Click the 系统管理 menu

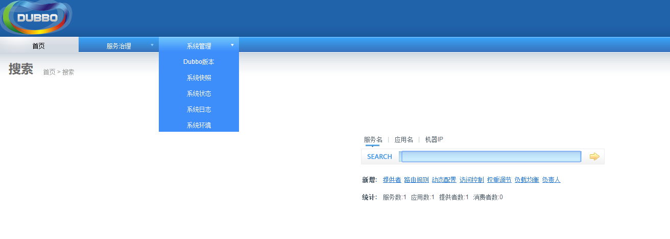(x=199, y=45)
